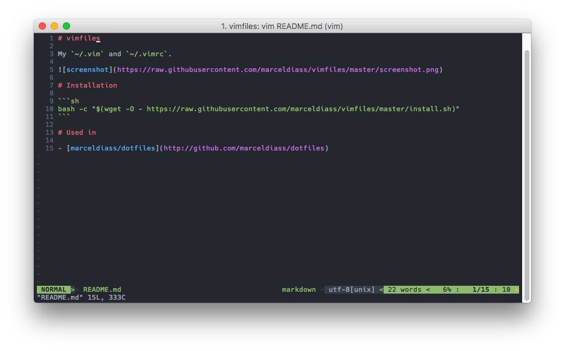Viewport: 565px width, 351px height.
Task: Close the vim terminal window
Action: [42, 26]
